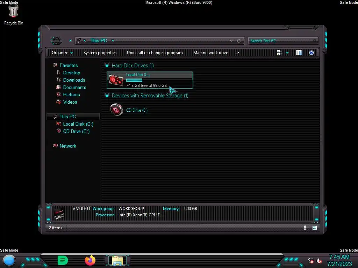Open System properties
The height and width of the screenshot is (268, 358).
tap(100, 53)
